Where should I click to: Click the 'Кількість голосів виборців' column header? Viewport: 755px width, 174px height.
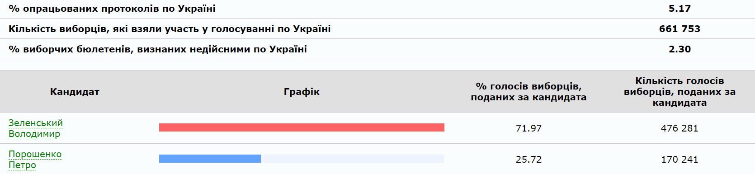[679, 92]
